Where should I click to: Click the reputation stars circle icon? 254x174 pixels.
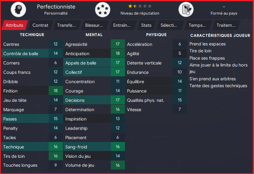(103, 10)
